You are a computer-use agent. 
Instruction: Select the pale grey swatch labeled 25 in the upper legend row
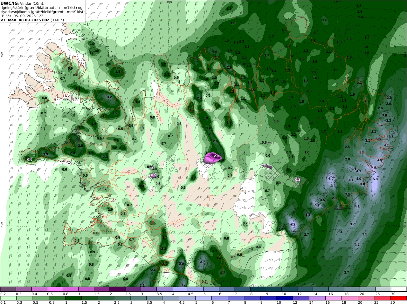coord(383,289)
